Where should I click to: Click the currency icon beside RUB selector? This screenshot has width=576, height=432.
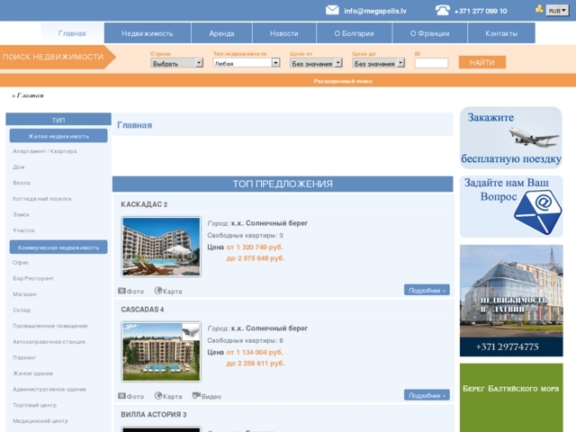tap(539, 9)
